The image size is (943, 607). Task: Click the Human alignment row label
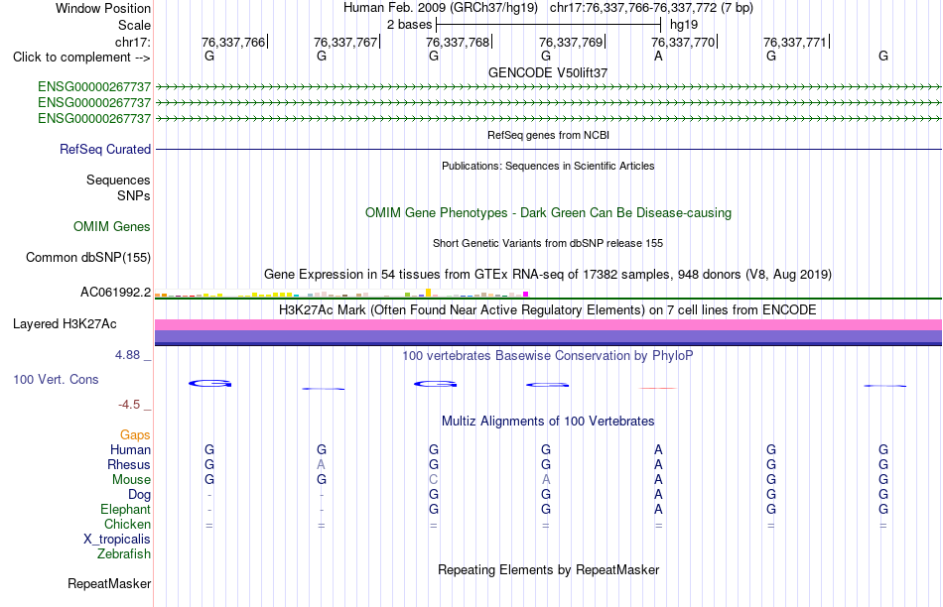(x=130, y=449)
